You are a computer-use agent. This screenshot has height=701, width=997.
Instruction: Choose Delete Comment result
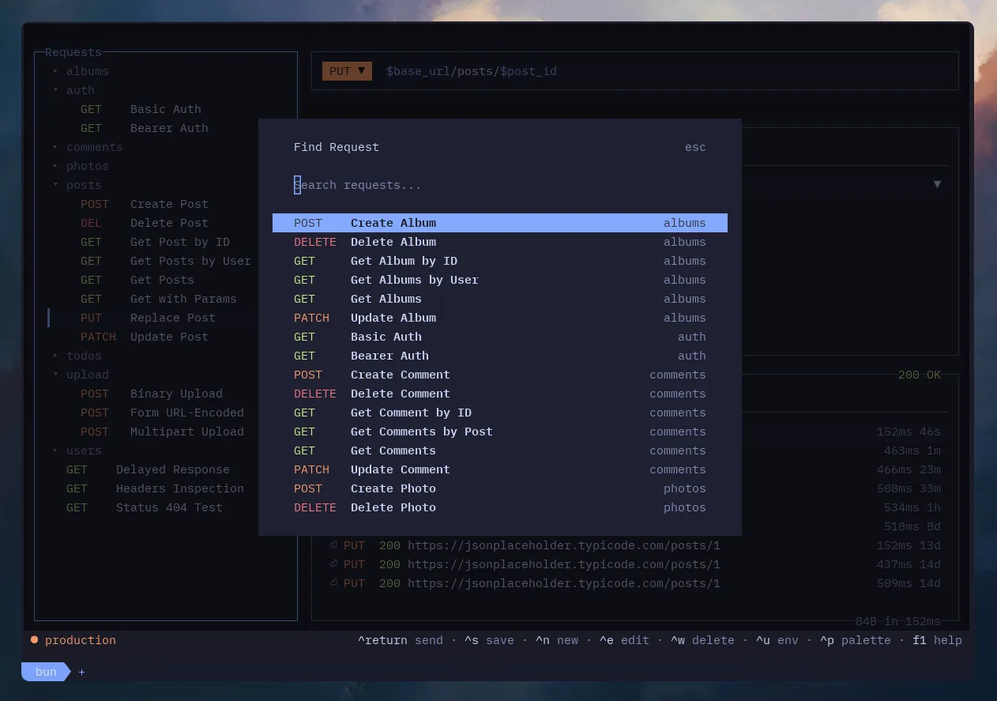[499, 394]
